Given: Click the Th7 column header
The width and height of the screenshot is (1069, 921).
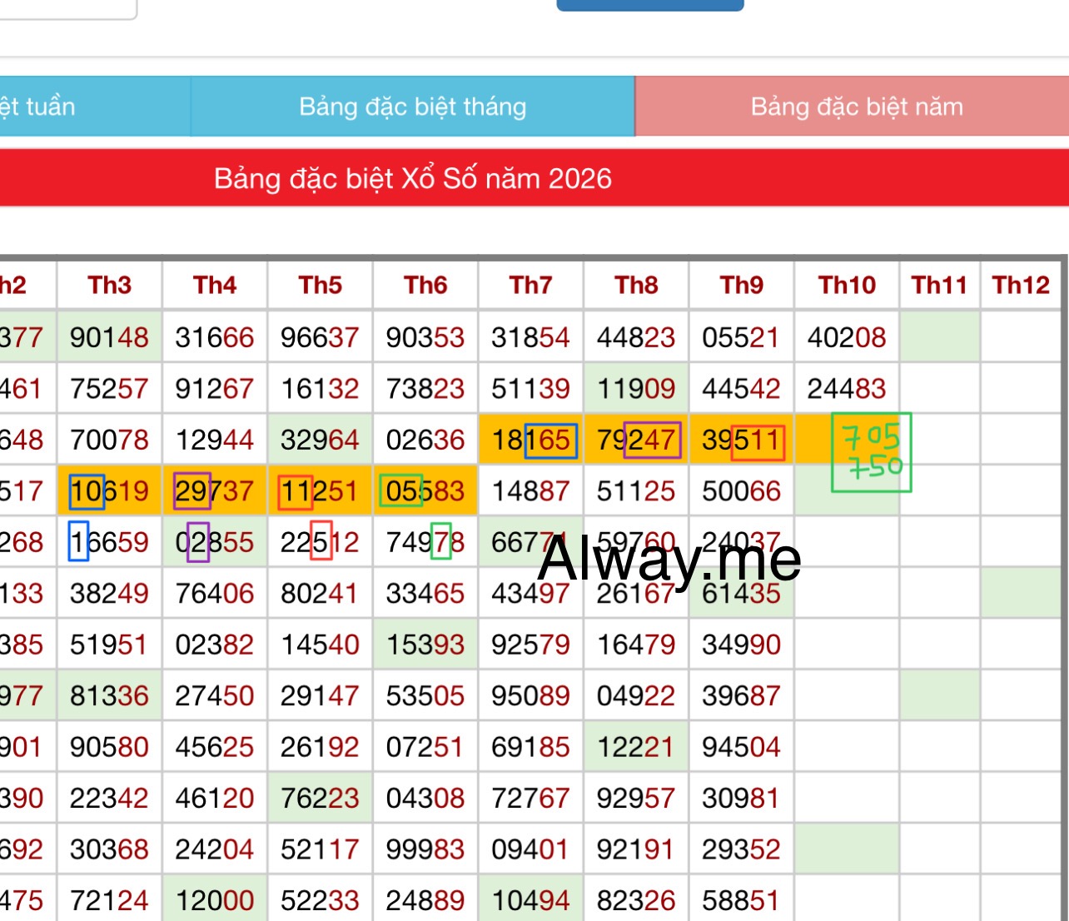Looking at the screenshot, I should [531, 286].
